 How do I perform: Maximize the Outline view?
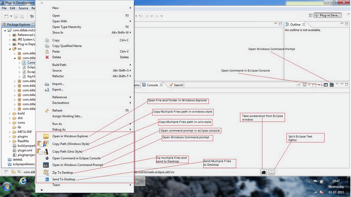[346, 24]
